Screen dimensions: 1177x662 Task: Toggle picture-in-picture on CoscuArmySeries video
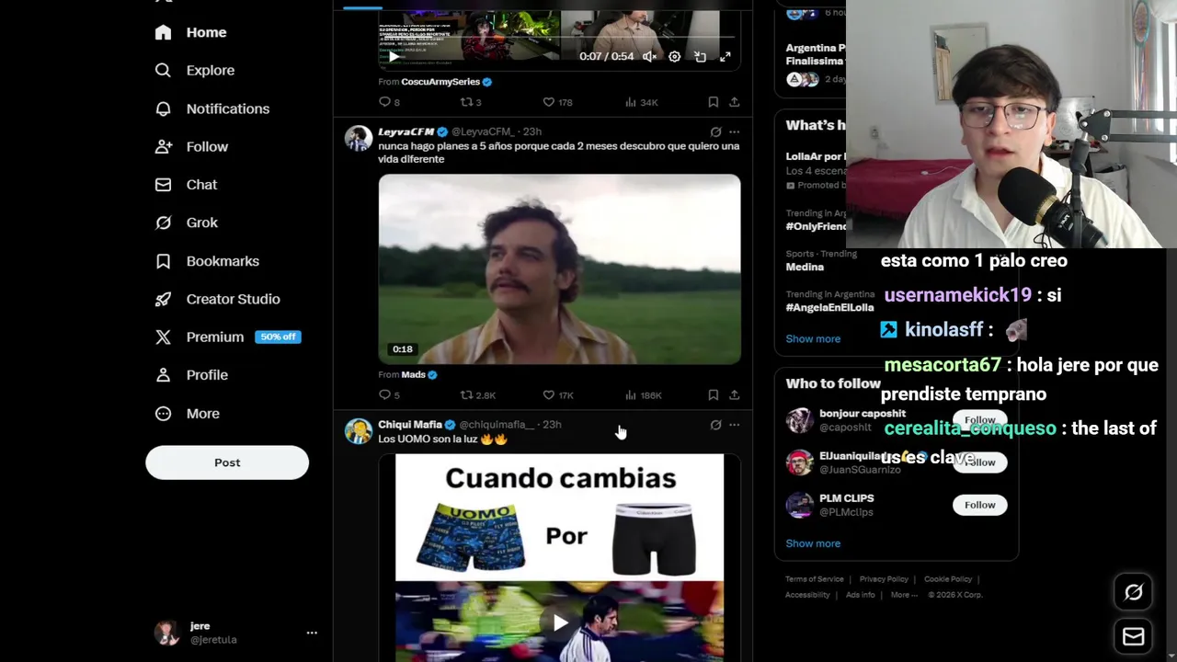[x=700, y=57]
